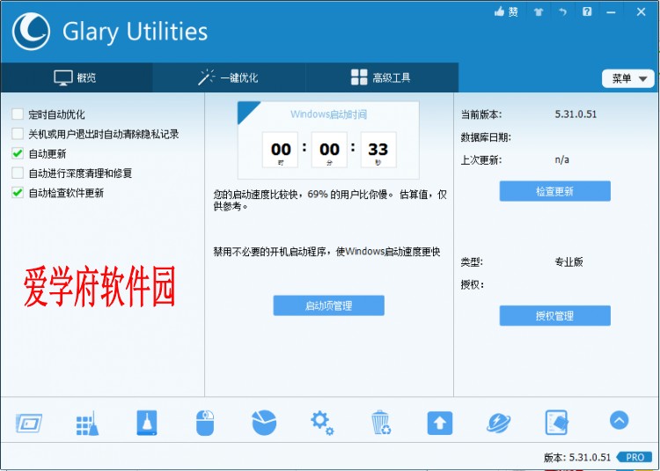Open the trash bin uninstall manager icon
Screen dimensions: 660x471
pos(381,423)
